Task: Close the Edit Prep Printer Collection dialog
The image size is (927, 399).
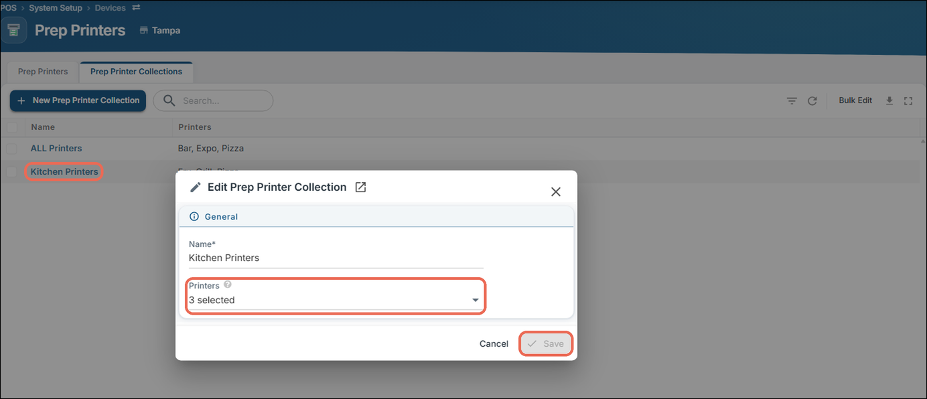Action: click(555, 191)
